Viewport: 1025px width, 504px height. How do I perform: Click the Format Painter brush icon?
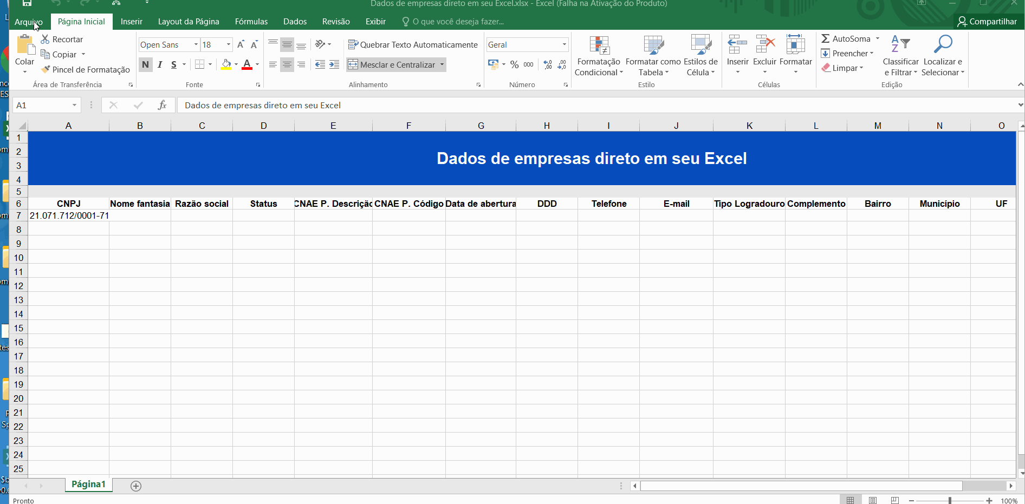(x=46, y=69)
